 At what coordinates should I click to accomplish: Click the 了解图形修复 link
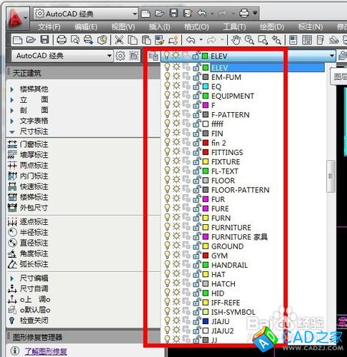coord(46,351)
